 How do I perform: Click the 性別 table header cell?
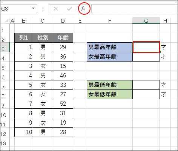[43, 38]
